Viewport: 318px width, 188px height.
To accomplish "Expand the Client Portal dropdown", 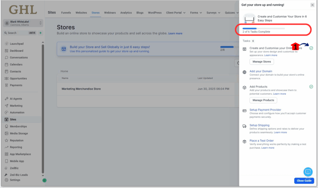I will pos(176,13).
